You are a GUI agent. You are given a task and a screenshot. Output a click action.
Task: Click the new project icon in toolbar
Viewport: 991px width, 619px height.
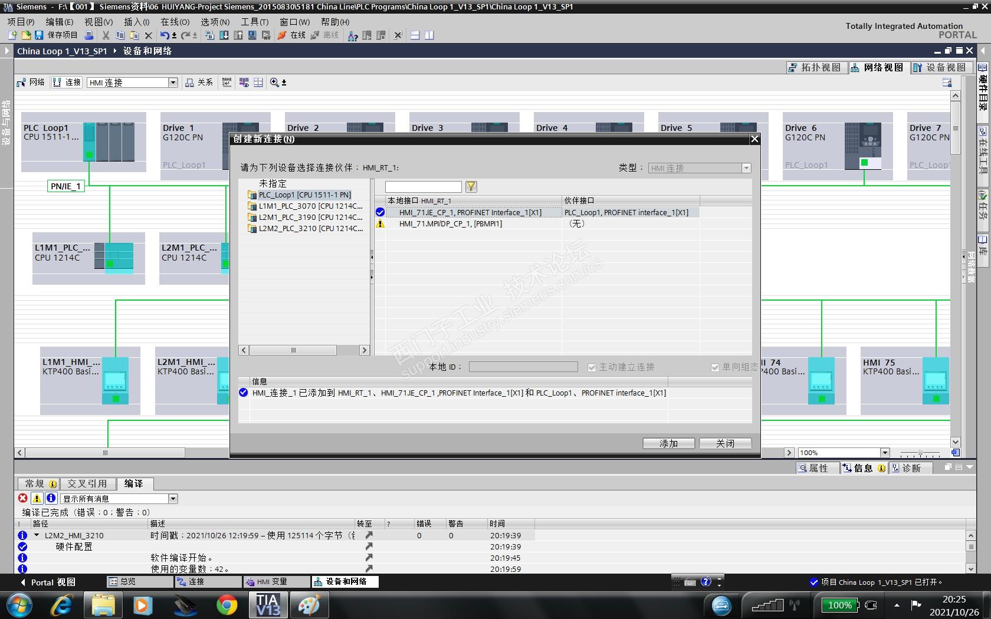12,35
